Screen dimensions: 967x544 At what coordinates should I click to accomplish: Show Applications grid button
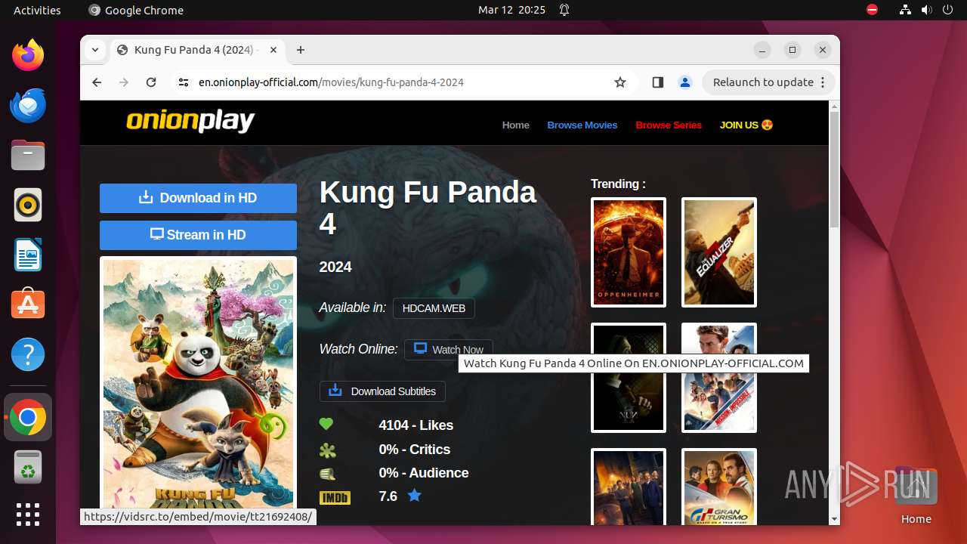point(28,515)
